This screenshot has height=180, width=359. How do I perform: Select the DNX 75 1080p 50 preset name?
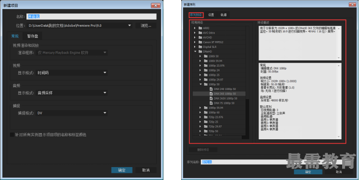pos(224,103)
